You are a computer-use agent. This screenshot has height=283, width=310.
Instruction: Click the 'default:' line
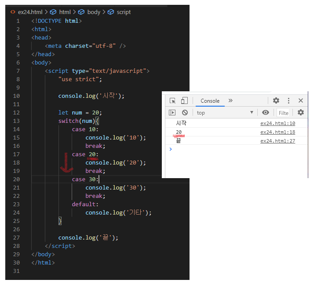click(x=85, y=204)
